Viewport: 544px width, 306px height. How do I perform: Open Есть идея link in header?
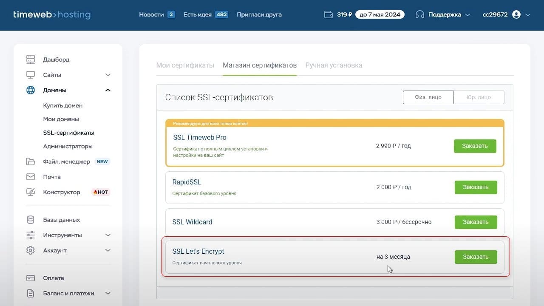click(197, 14)
